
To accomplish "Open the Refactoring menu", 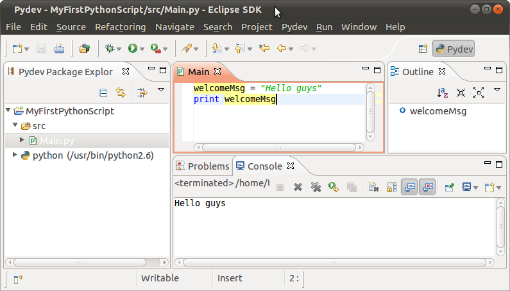I will pyautogui.click(x=121, y=27).
